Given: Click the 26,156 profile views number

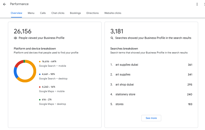Looking at the screenshot, I should click(23, 31).
